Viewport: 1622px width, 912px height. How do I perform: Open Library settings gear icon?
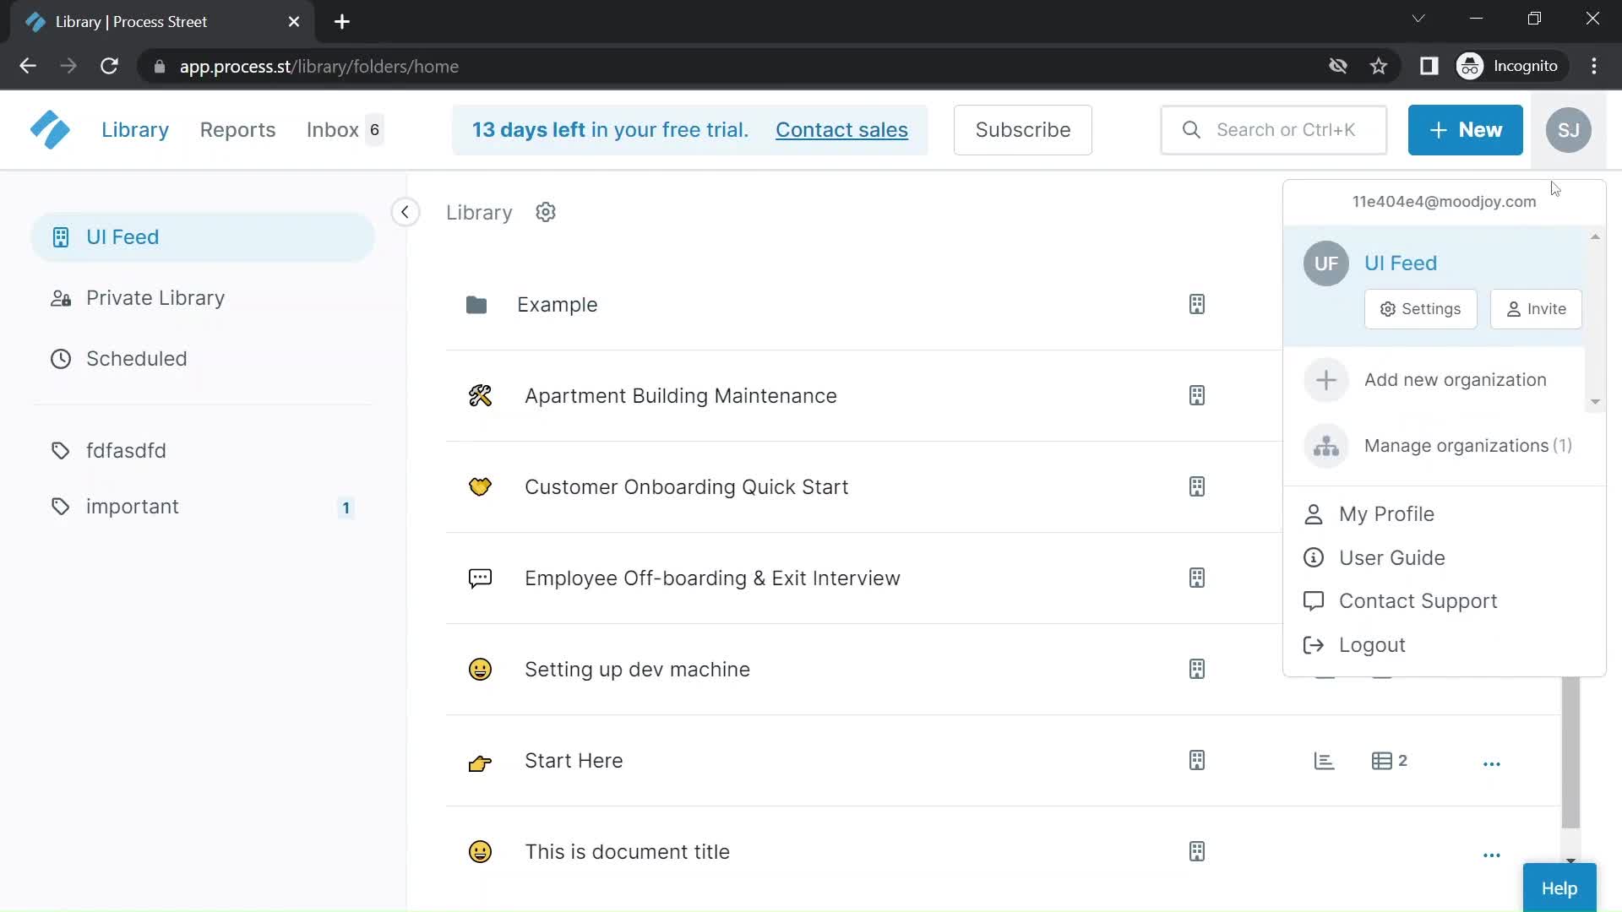546,212
